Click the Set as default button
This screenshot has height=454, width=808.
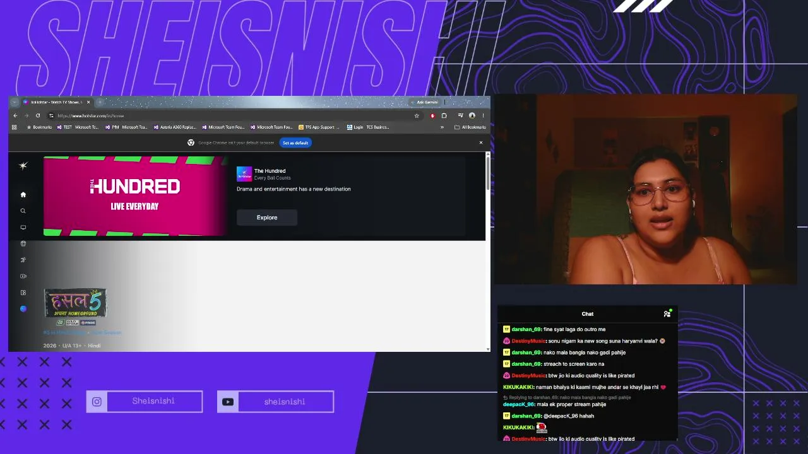(295, 143)
